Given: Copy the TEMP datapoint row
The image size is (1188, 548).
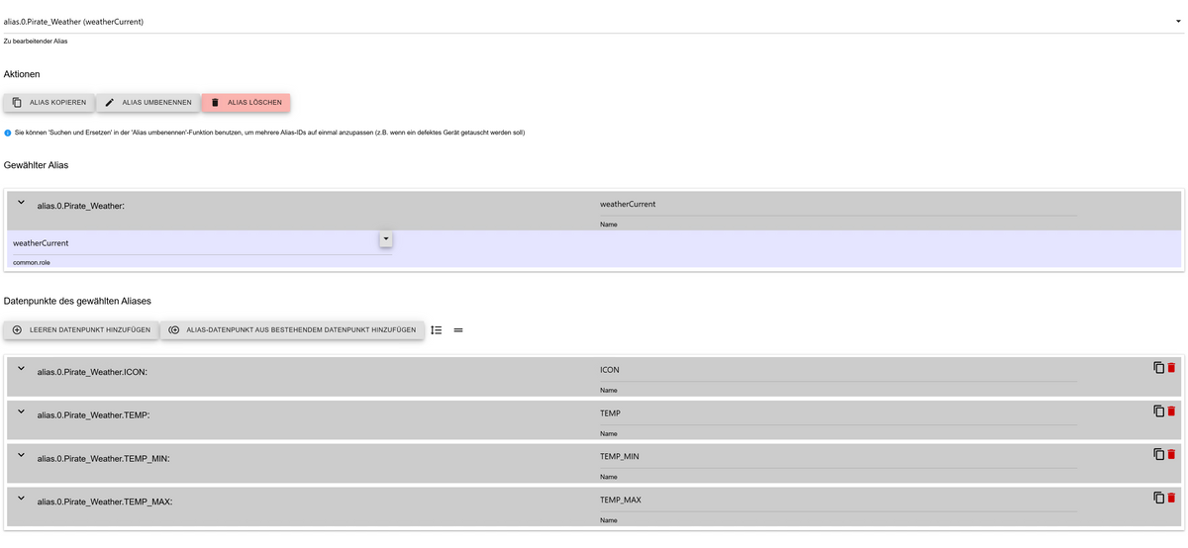Looking at the screenshot, I should tap(1158, 411).
